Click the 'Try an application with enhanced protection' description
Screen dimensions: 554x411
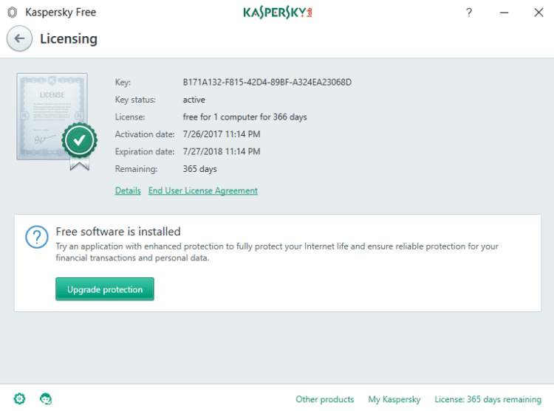277,252
